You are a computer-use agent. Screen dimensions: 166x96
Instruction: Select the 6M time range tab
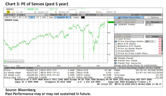coord(7,17)
